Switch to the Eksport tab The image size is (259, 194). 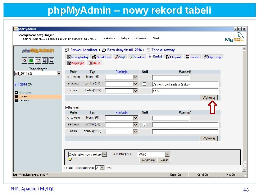[173, 57]
